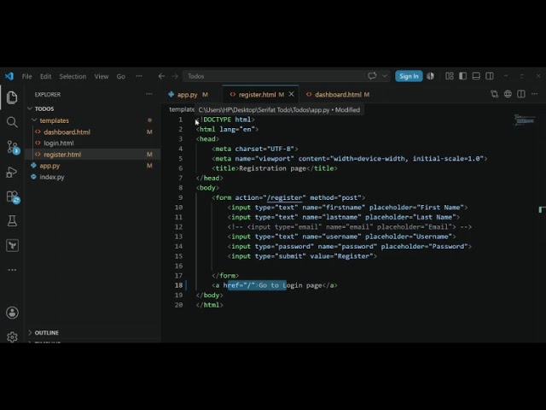546x410 pixels.
Task: Open the dropdown arrow next to Copilot icon
Action: click(x=385, y=76)
